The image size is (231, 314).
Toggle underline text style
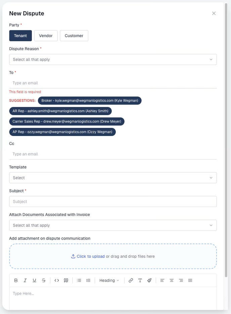34,280
